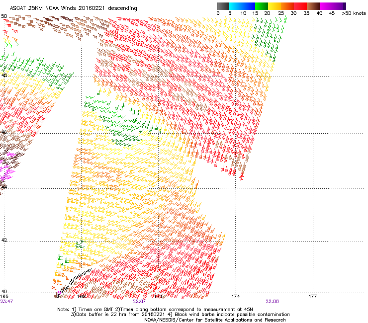Click the latitude label '40'

coord(4,291)
